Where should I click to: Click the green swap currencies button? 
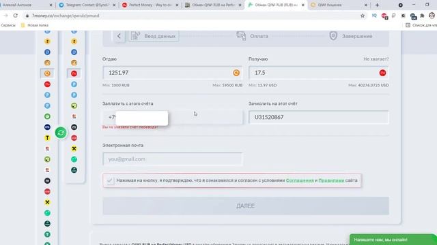pyautogui.click(x=61, y=133)
